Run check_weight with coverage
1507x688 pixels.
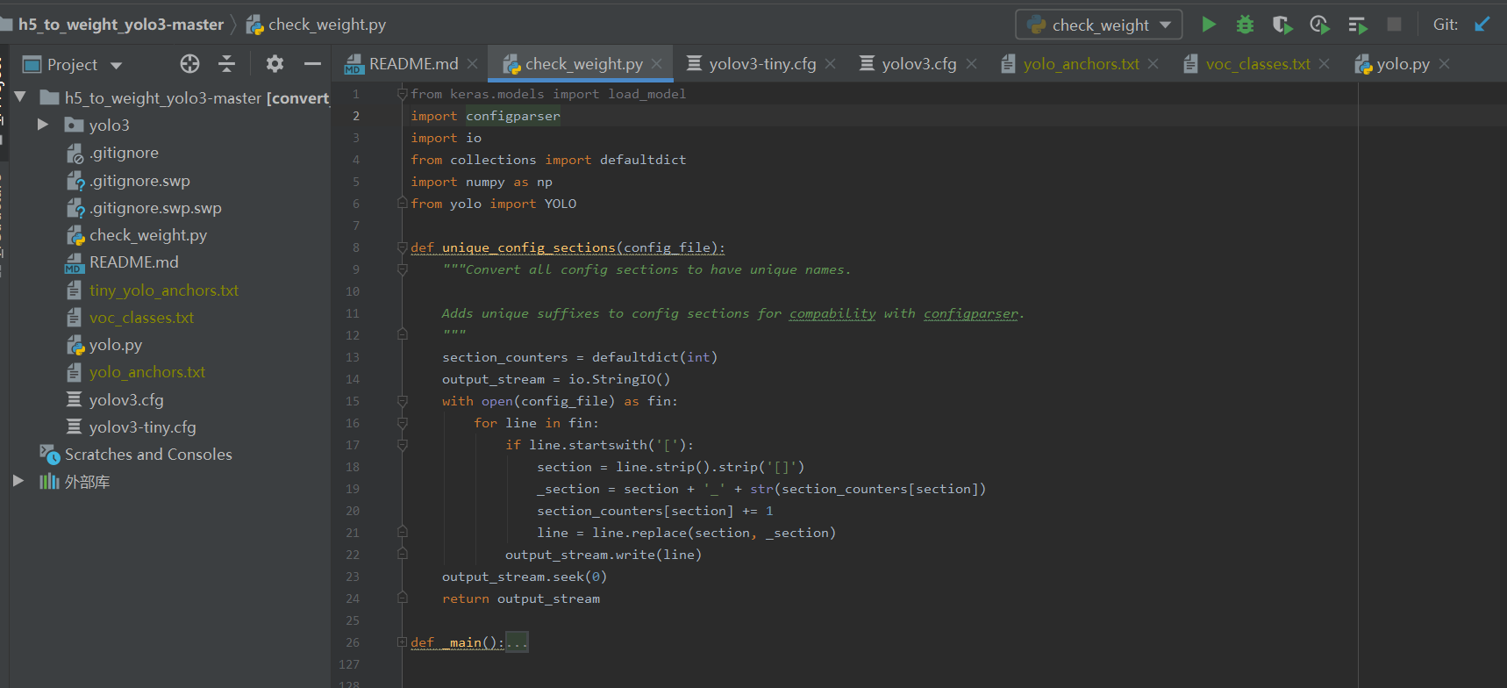(1282, 25)
